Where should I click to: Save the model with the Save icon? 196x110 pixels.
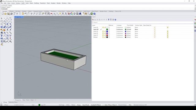(x=8, y=14)
